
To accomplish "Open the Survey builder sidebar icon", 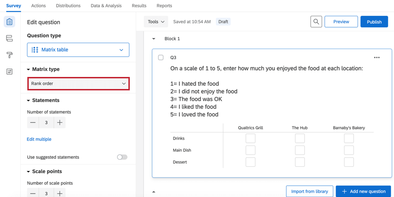I will pyautogui.click(x=9, y=22).
